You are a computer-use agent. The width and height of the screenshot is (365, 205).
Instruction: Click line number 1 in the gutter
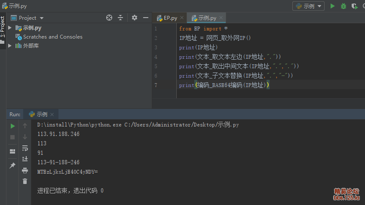click(x=156, y=29)
